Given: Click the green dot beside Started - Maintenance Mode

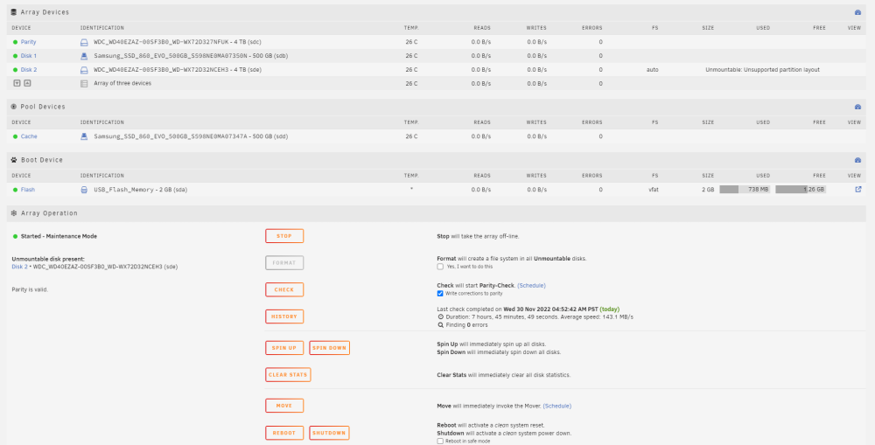Looking at the screenshot, I should point(16,236).
